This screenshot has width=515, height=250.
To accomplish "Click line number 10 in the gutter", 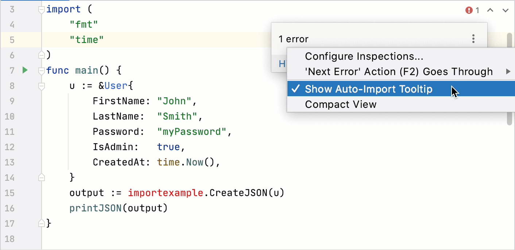I will click(x=10, y=116).
